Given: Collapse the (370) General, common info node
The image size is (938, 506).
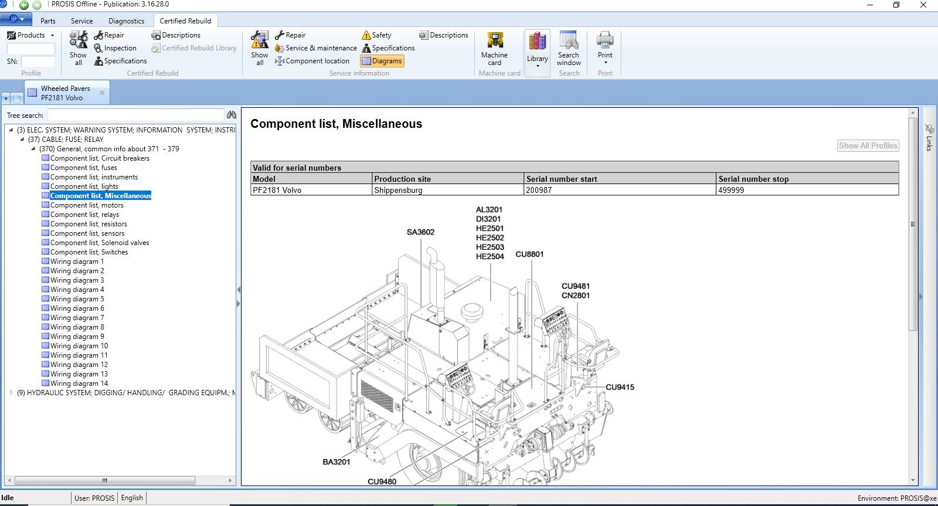Looking at the screenshot, I should coord(33,149).
